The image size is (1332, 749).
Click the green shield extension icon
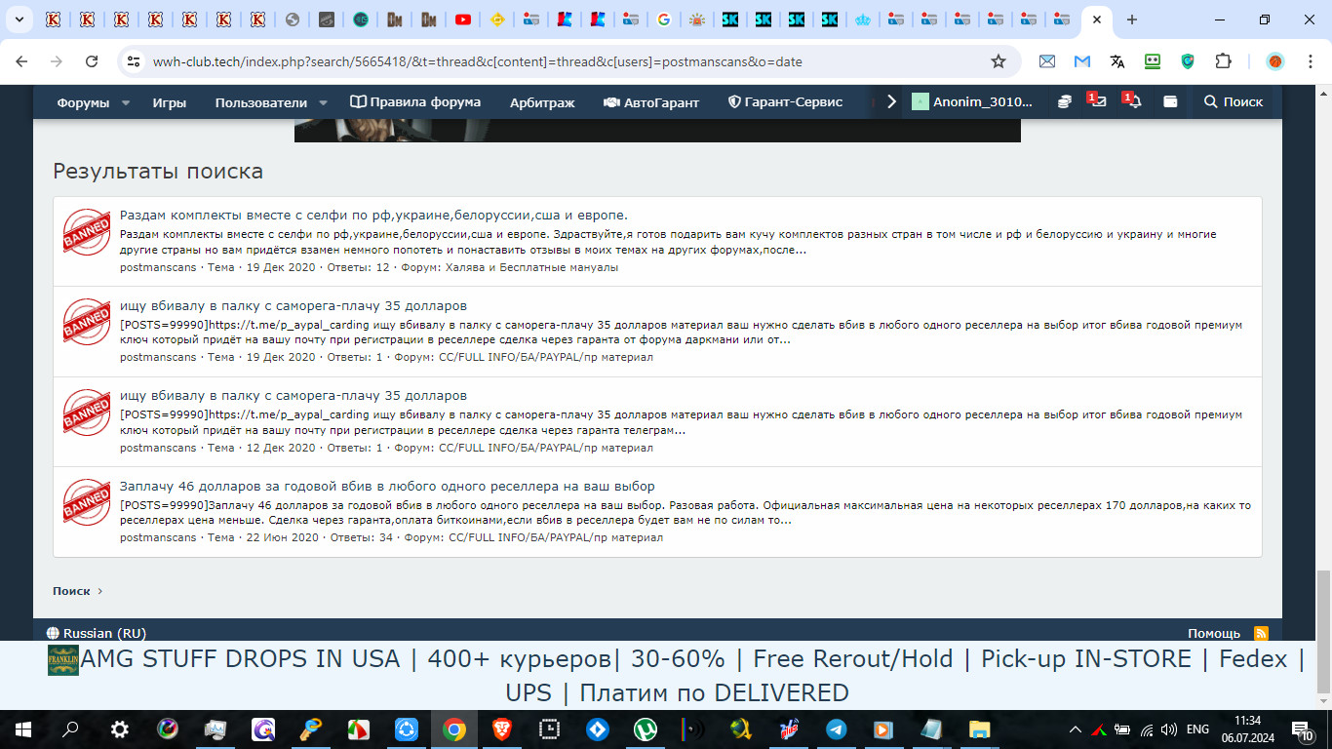tap(1188, 61)
